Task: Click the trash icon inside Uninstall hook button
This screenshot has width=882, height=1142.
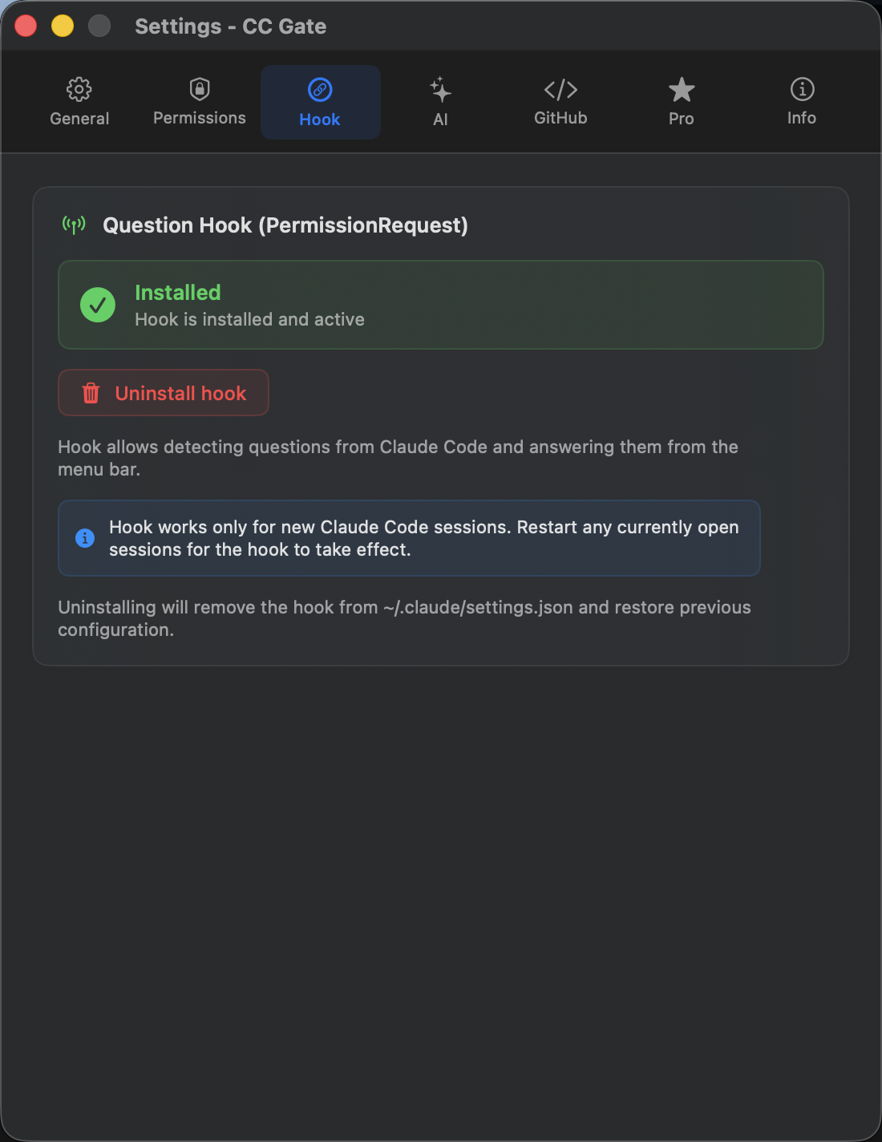Action: pyautogui.click(x=91, y=393)
